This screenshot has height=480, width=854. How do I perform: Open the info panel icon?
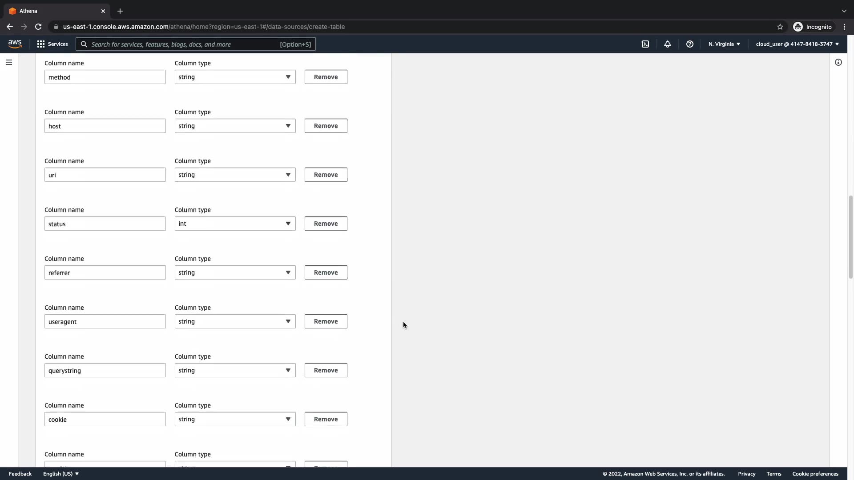pyautogui.click(x=838, y=62)
